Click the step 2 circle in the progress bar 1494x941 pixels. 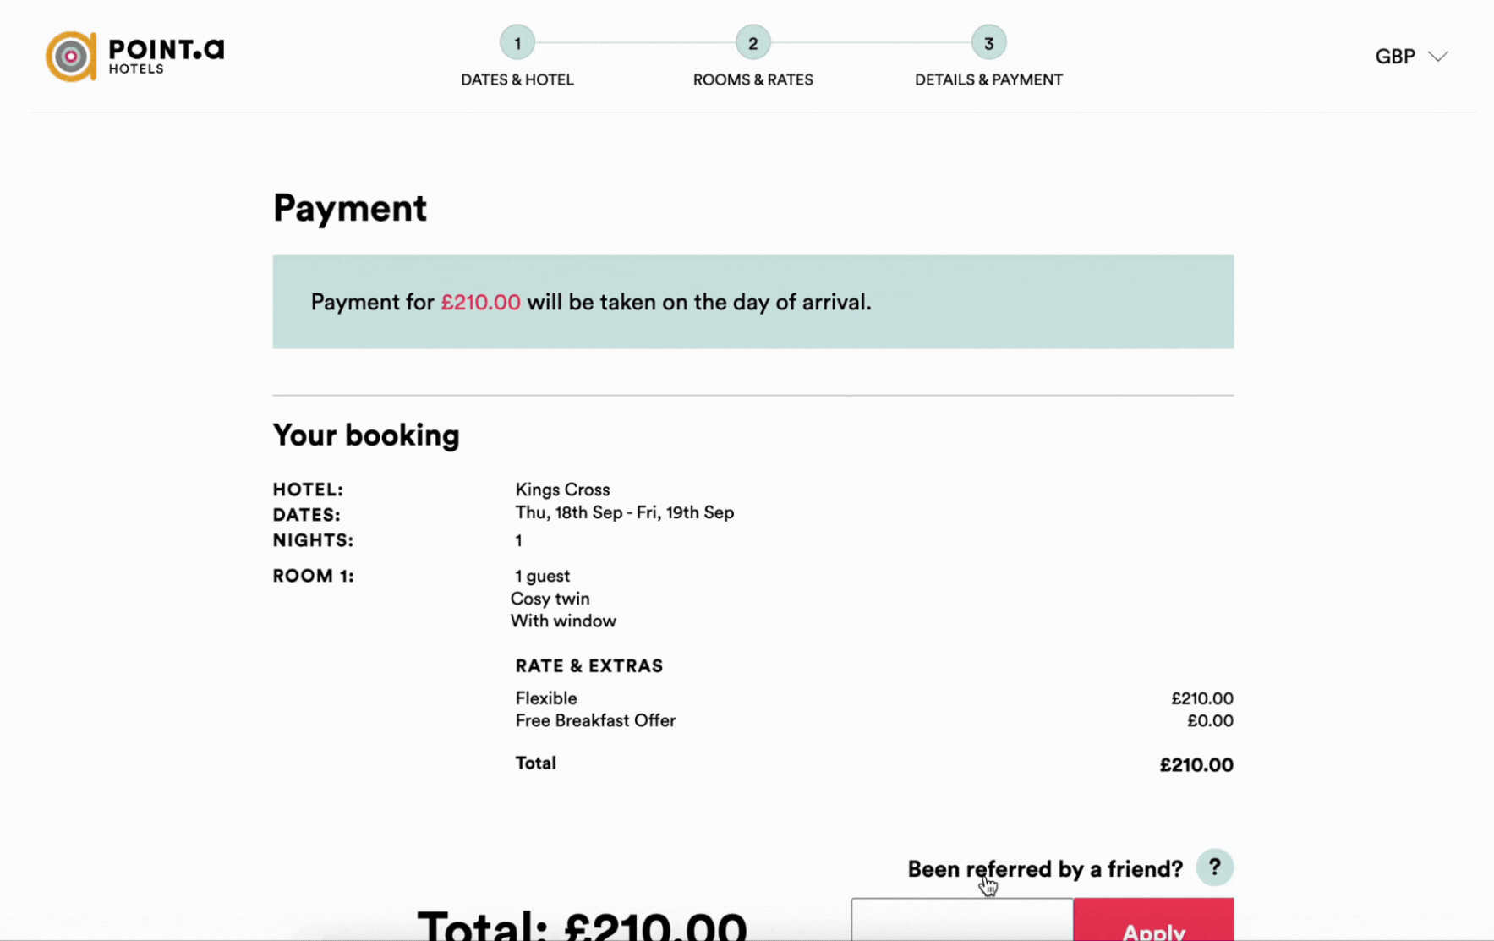[752, 43]
